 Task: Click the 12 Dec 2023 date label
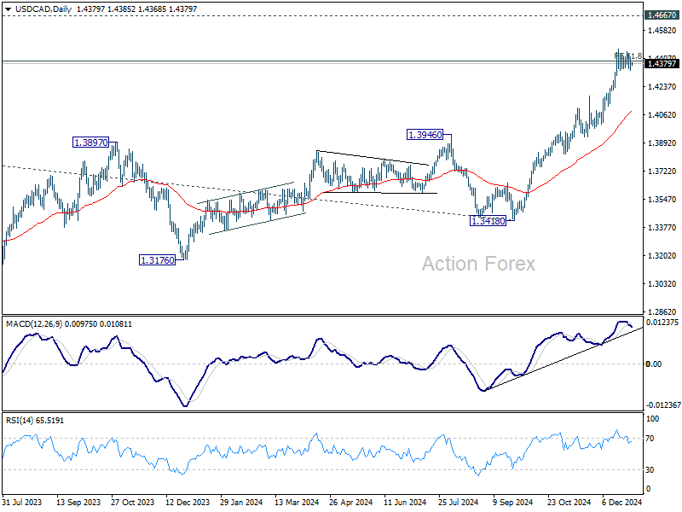(188, 502)
